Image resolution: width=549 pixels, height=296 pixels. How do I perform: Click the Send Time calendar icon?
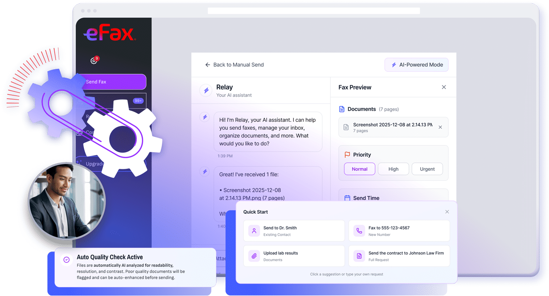tap(347, 198)
